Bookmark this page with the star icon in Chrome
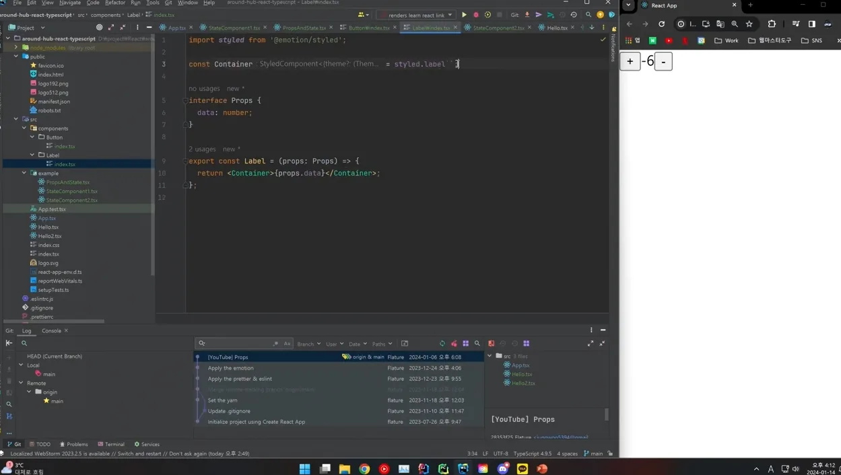841x475 pixels. [x=749, y=24]
